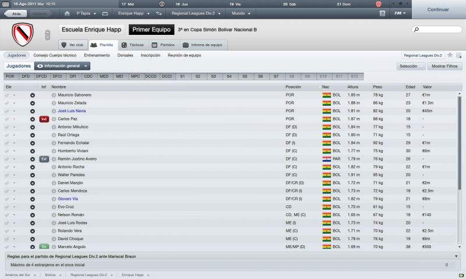The width and height of the screenshot is (466, 279).
Task: Open the info icon next to Carlos Paz
Action: pyautogui.click(x=54, y=119)
